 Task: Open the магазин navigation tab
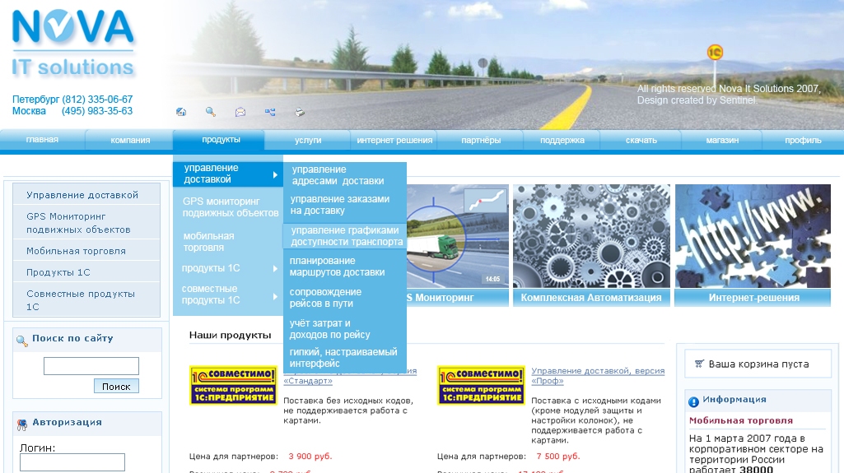(x=722, y=141)
